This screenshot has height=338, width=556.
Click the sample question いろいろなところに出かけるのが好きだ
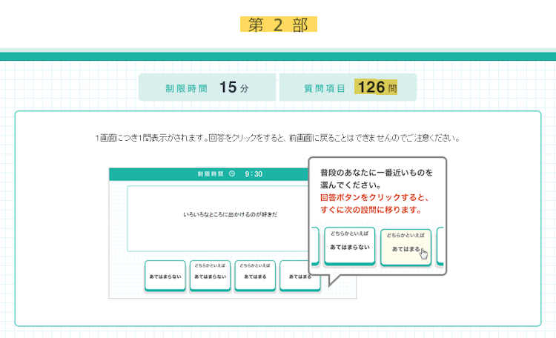click(230, 214)
